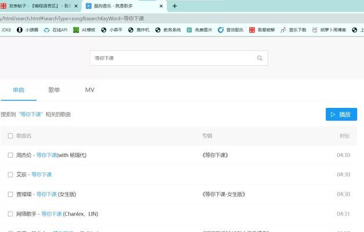Click the 歌曲名 column header text
Viewport: 364px width, 232px height.
pyautogui.click(x=24, y=136)
